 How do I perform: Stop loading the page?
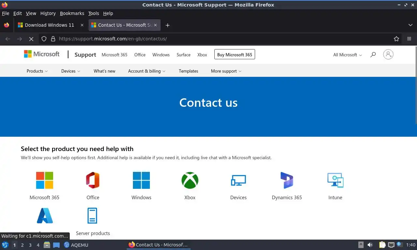[x=31, y=39]
